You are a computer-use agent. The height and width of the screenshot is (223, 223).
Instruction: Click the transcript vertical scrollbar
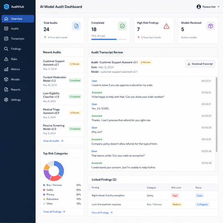click(x=216, y=115)
